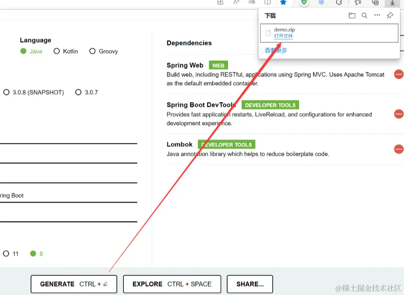Click the 下载 panel title
Screen dimensions: 404x295
[270, 16]
